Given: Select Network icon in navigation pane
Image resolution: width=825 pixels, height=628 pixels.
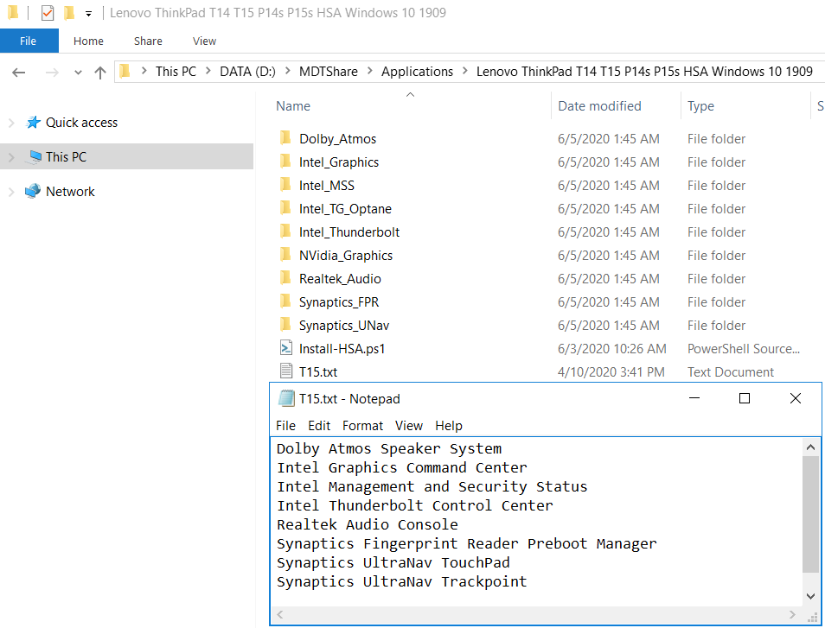Looking at the screenshot, I should (33, 191).
